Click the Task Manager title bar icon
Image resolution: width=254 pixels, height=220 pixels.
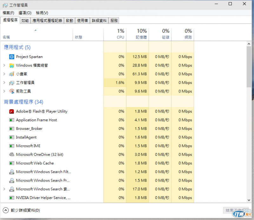pos(5,5)
